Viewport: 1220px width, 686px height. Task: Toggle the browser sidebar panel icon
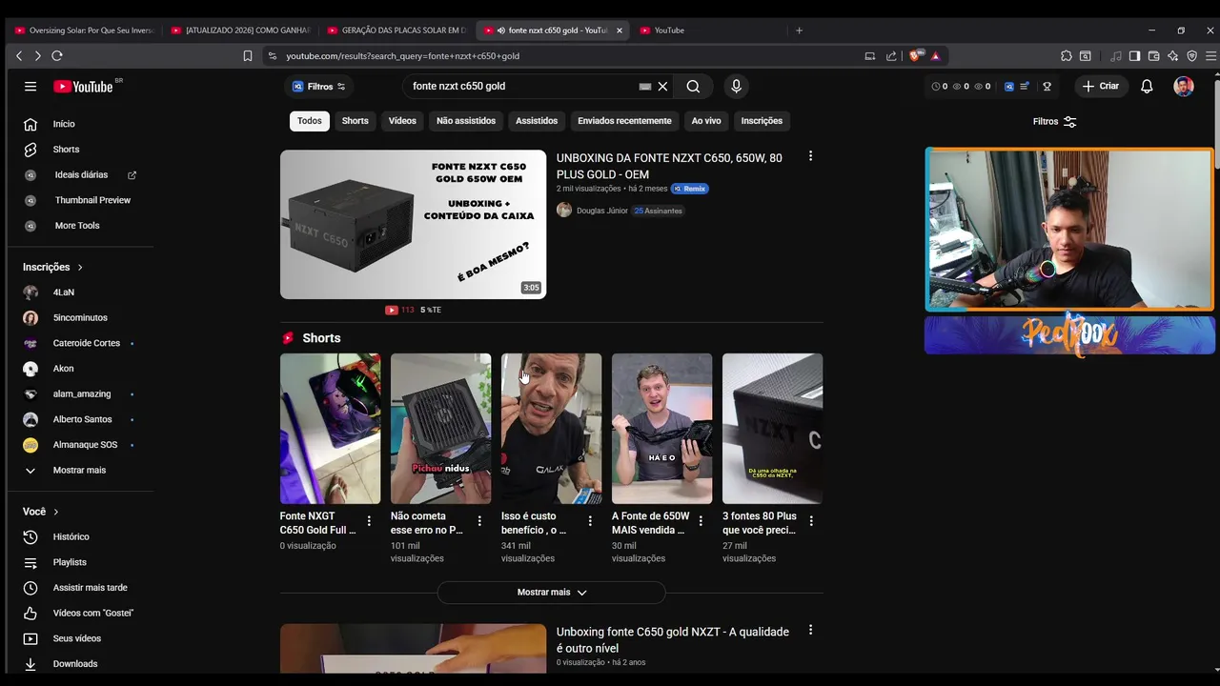click(1134, 56)
